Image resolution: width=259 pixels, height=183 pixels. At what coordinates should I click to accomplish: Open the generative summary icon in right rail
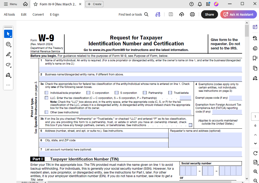click(255, 38)
